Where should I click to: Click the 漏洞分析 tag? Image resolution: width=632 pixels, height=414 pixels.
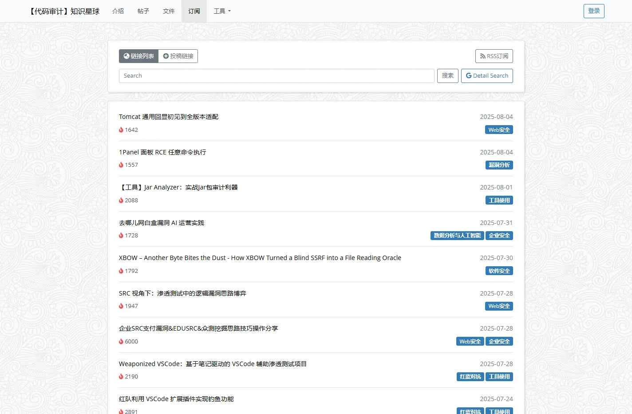point(499,165)
